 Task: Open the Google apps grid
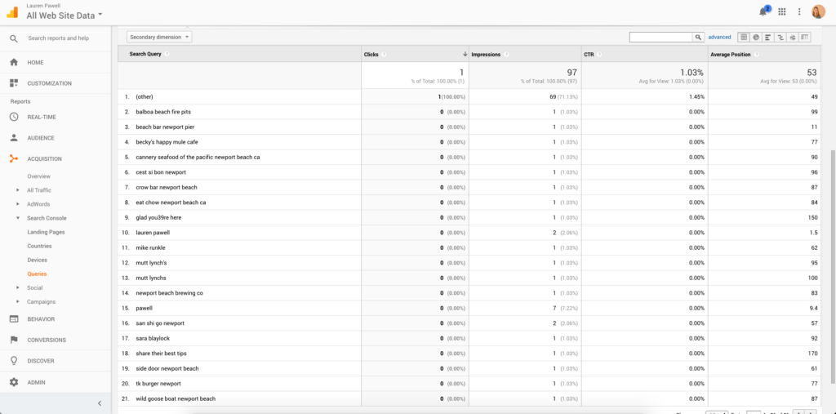(x=782, y=11)
